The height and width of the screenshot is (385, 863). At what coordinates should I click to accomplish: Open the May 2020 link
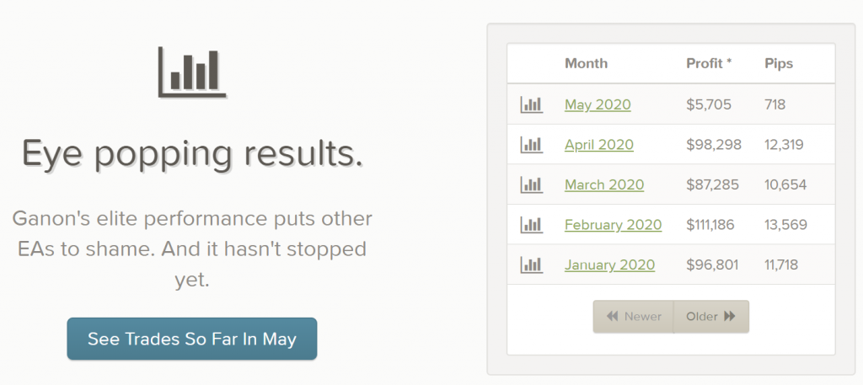point(598,104)
